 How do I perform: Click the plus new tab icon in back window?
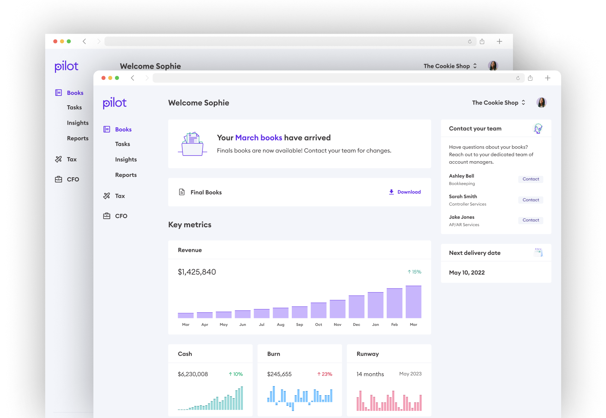(x=500, y=41)
